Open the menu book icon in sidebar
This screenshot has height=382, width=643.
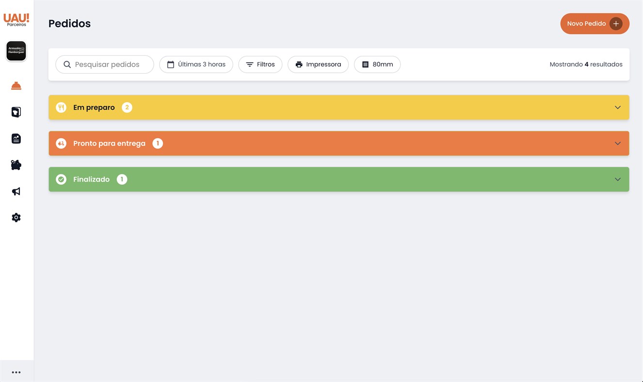tap(16, 112)
